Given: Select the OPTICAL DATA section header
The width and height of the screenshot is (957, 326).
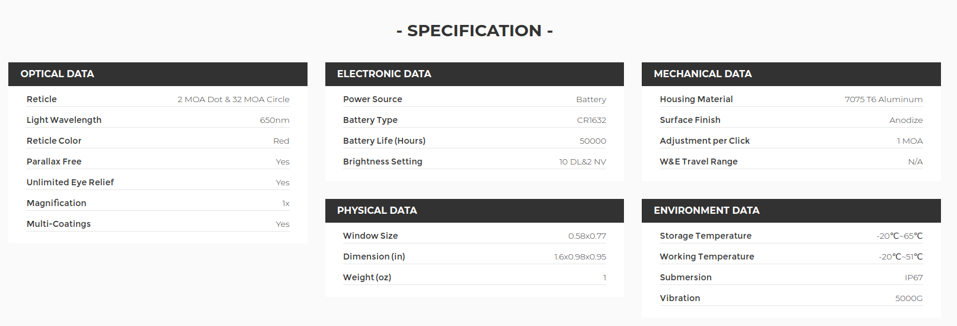Looking at the screenshot, I should (x=58, y=74).
